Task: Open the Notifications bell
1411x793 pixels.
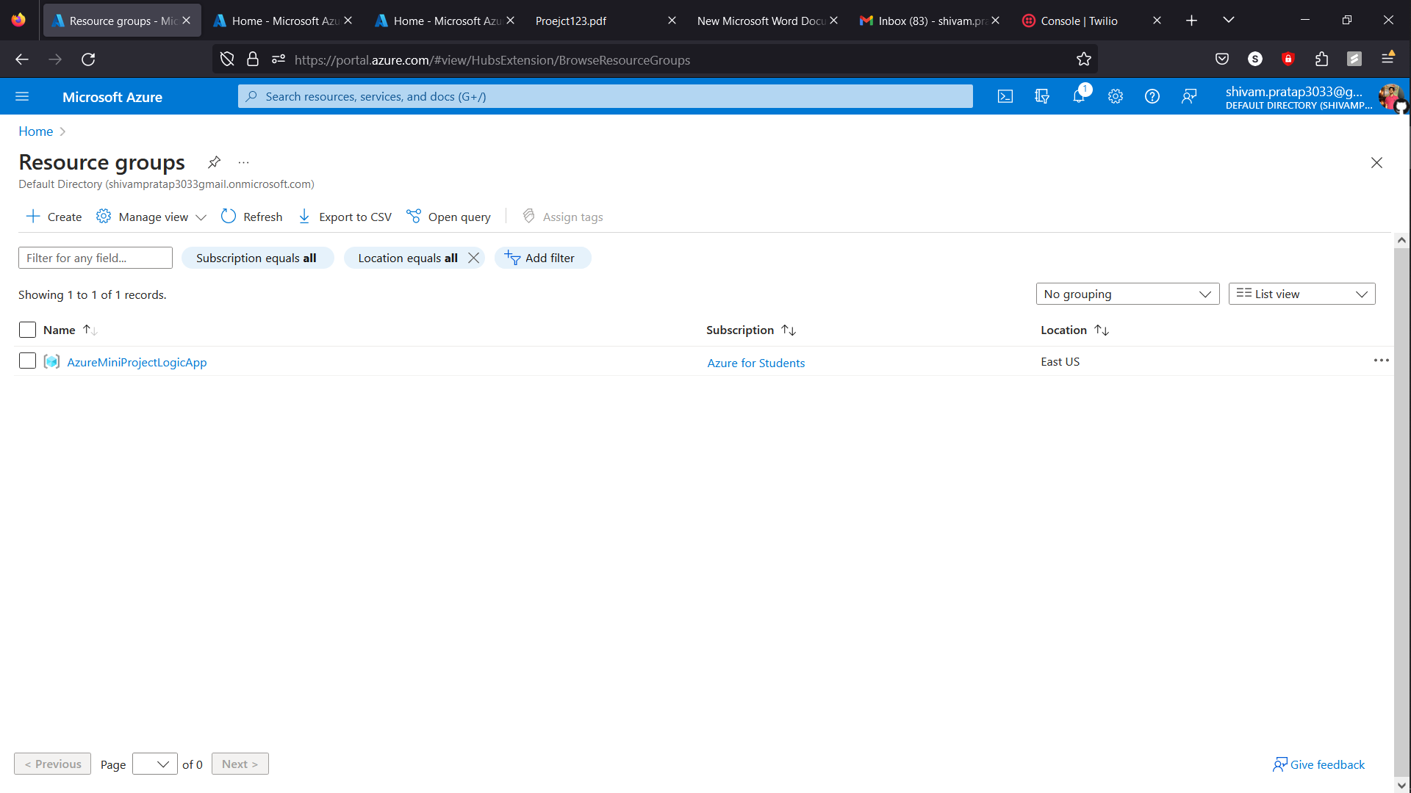Action: point(1078,96)
